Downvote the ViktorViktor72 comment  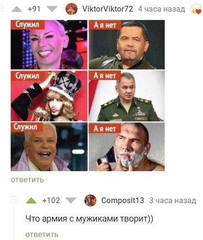tap(52, 9)
